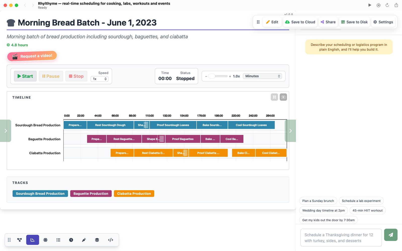Image resolution: width=402 pixels, height=251 pixels.
Task: Open the Minutes unit dropdown
Action: click(262, 76)
